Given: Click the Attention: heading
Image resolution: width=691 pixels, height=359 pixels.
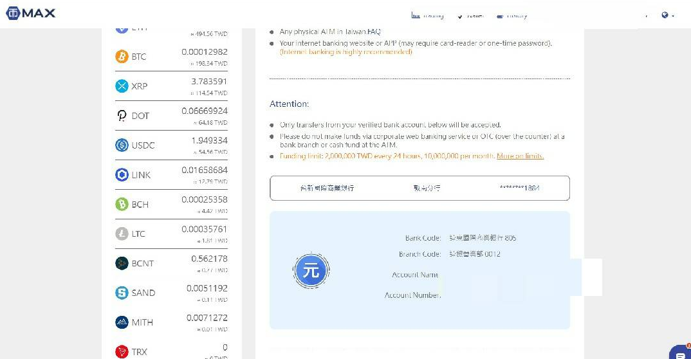Looking at the screenshot, I should tap(289, 104).
